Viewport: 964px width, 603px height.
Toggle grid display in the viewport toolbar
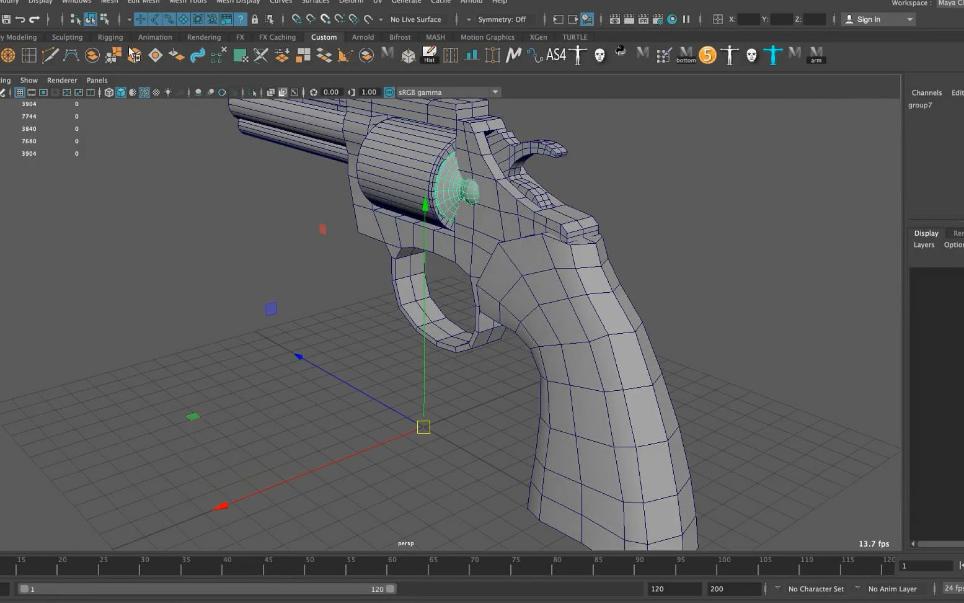tap(19, 92)
